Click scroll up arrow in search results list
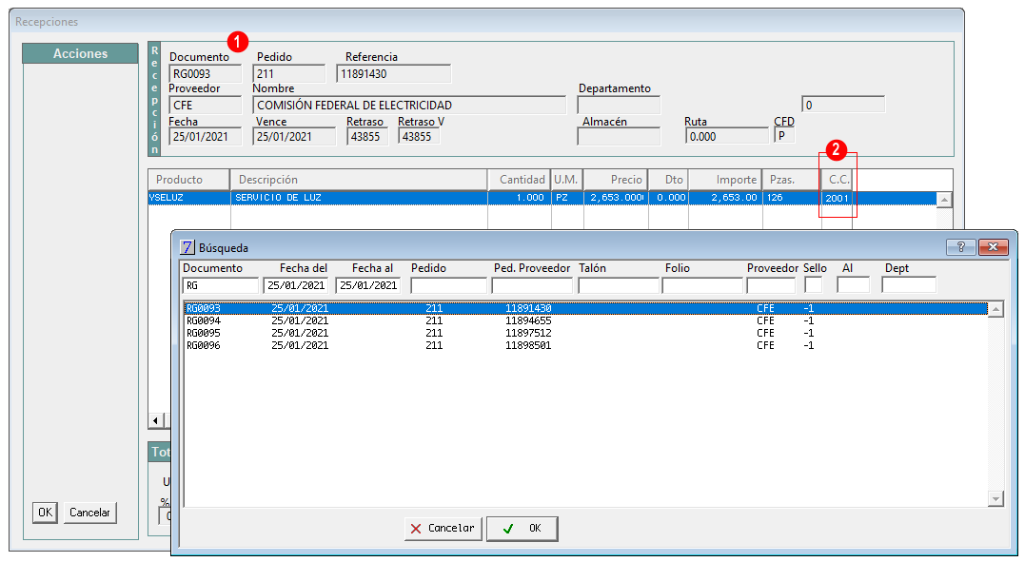 tap(995, 310)
